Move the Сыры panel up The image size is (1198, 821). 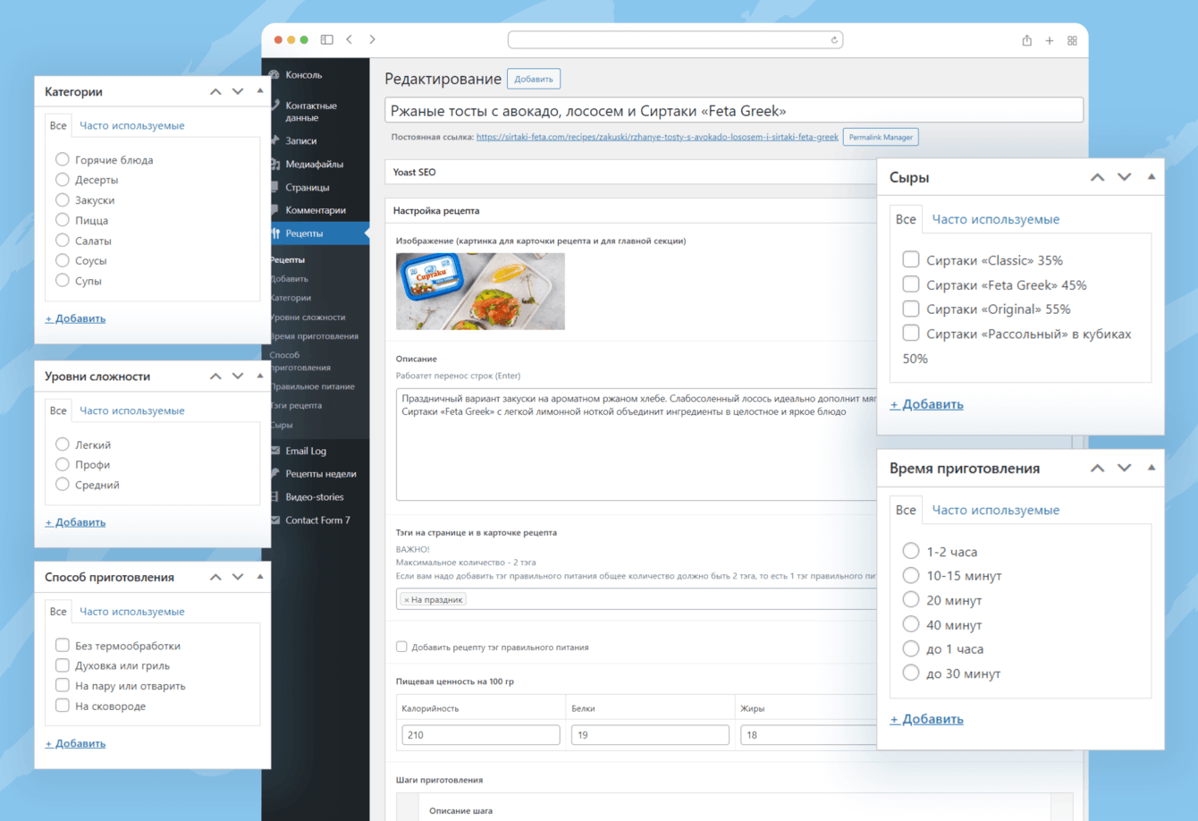point(1097,177)
